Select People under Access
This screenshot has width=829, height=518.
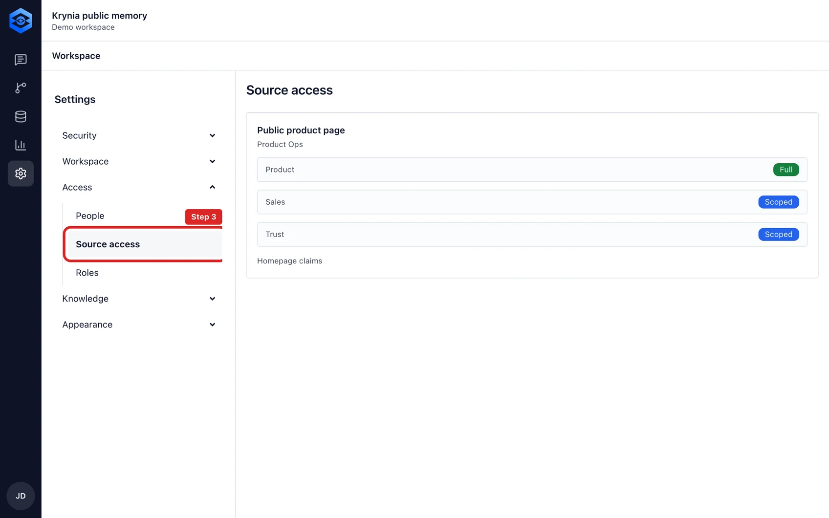click(90, 216)
